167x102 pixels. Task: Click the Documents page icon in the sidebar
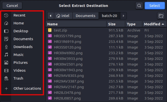6,39
